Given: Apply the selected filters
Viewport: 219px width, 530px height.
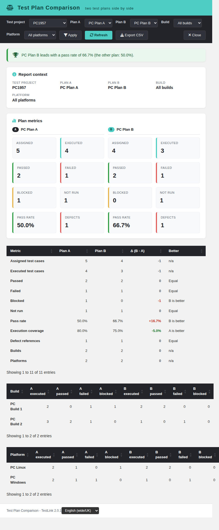Looking at the screenshot, I should tap(70, 35).
